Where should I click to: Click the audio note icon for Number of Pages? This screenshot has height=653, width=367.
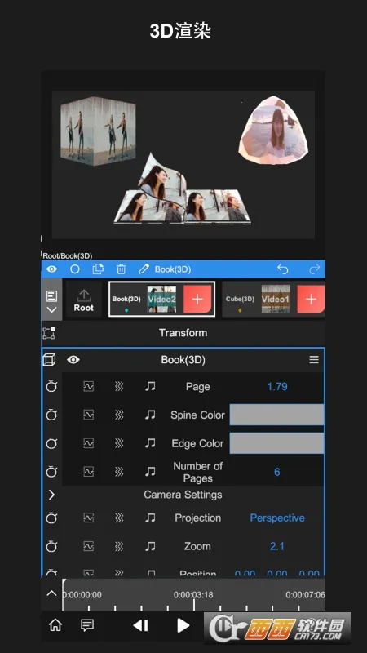click(x=150, y=472)
